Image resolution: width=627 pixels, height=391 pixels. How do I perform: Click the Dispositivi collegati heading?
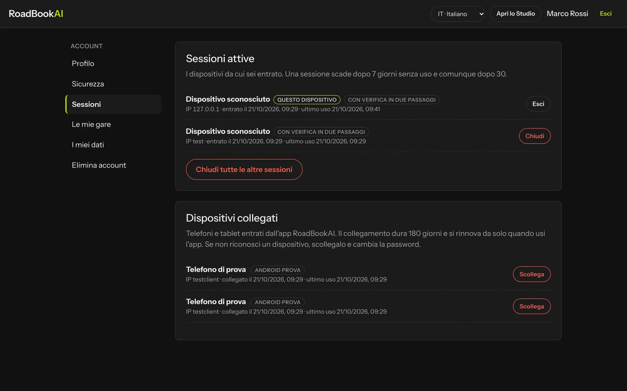[232, 218]
